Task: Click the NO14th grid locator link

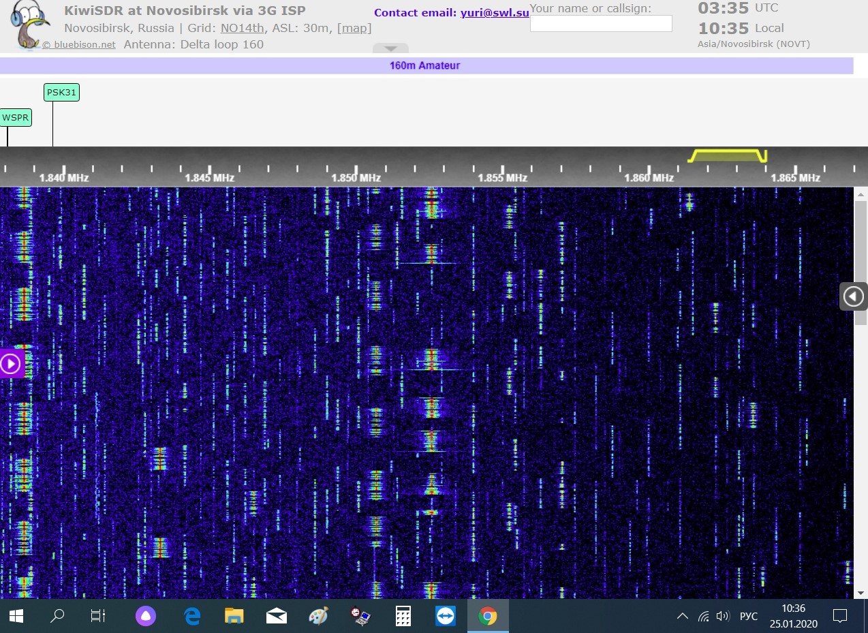Action: (x=243, y=28)
